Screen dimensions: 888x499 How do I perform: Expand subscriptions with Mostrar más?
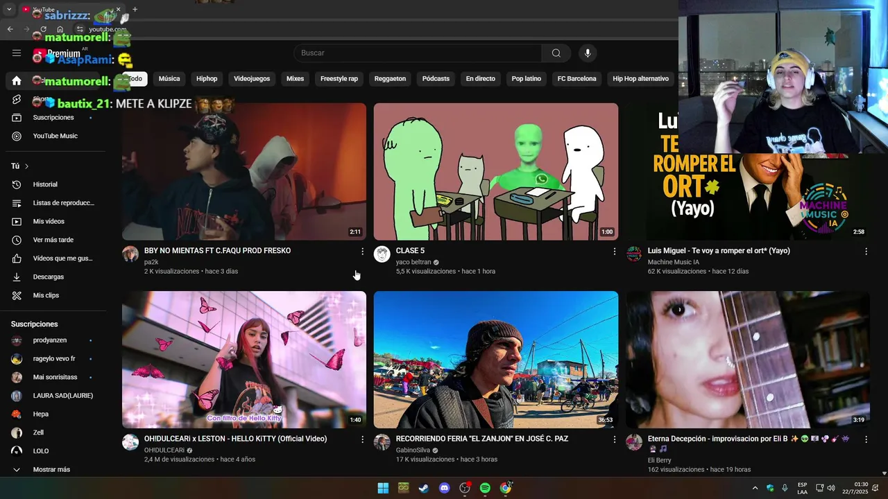point(53,469)
